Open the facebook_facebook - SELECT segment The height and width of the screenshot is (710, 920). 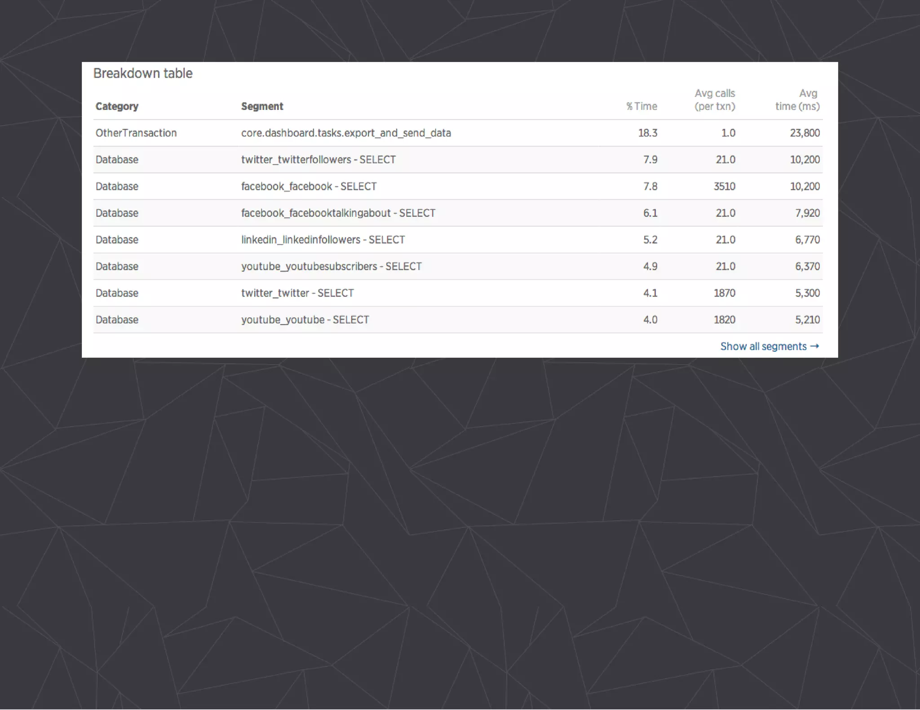click(x=309, y=186)
